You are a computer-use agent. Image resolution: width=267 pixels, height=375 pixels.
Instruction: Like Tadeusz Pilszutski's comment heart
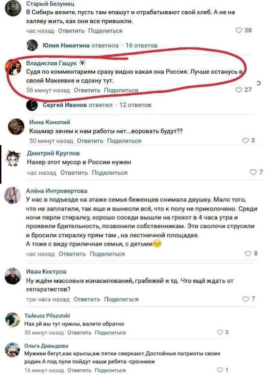pos(220,332)
